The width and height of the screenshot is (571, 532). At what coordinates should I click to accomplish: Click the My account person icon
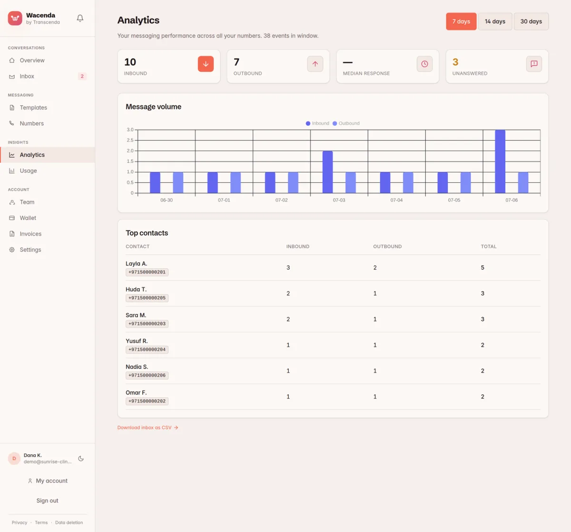pos(30,481)
